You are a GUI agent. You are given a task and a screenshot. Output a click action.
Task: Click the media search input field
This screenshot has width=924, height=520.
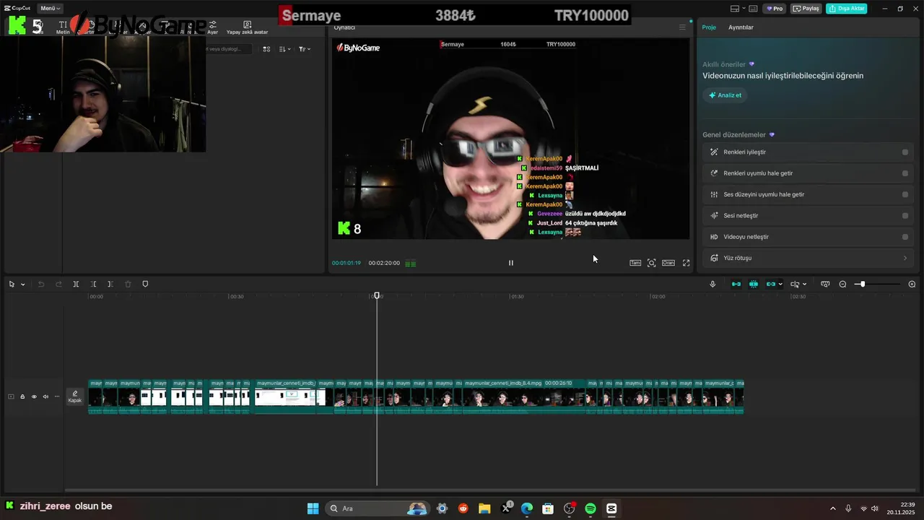[229, 49]
